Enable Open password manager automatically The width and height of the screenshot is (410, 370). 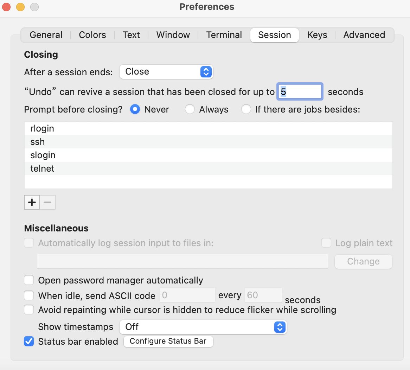(29, 280)
